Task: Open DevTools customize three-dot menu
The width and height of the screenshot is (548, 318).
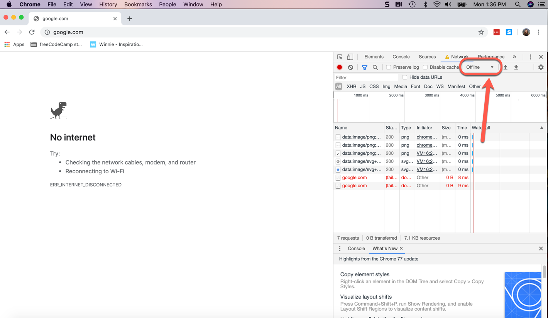Action: point(530,57)
